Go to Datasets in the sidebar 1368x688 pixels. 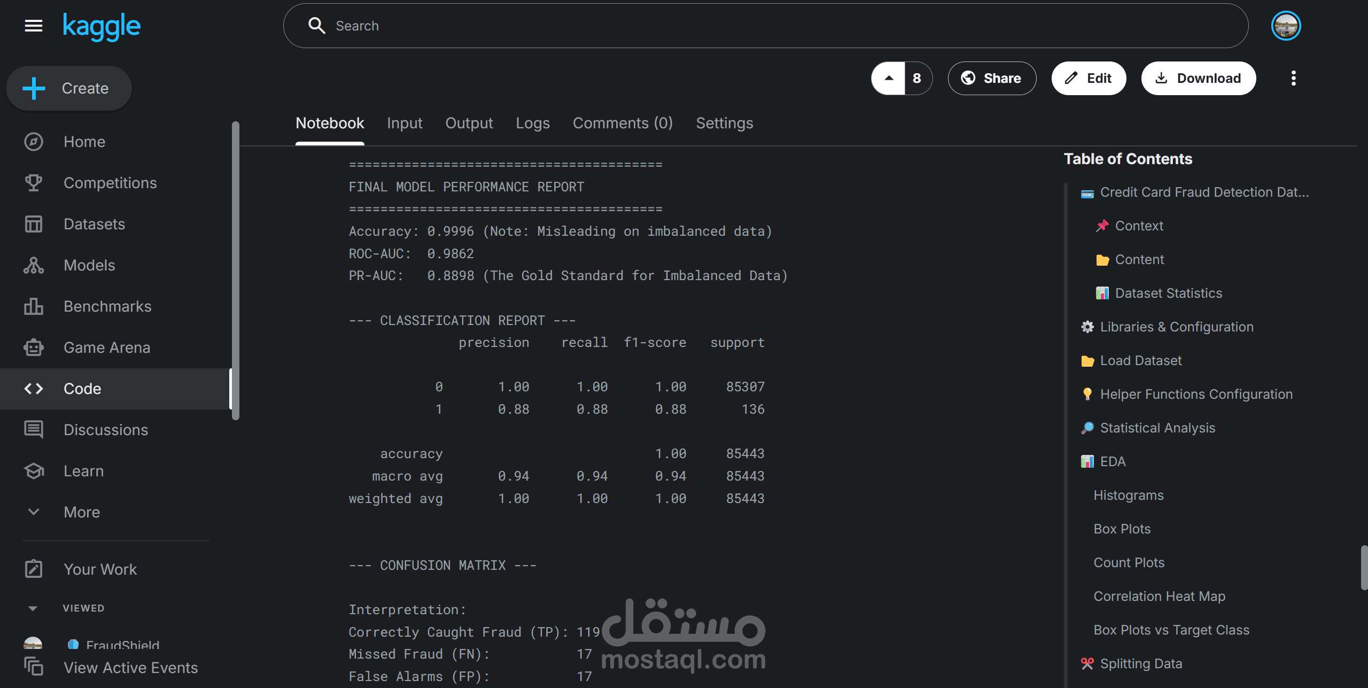tap(94, 224)
